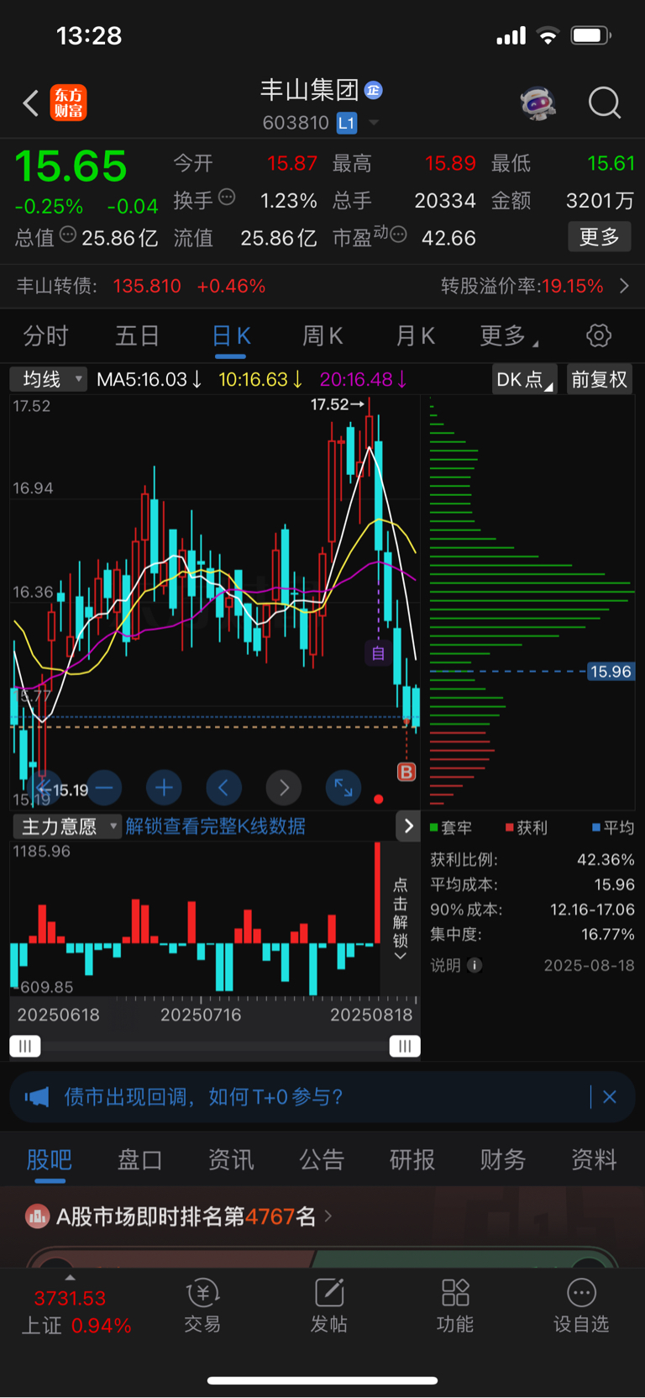Viewport: 645px width, 1398px height.
Task: Tap the L1 level badge
Action: (347, 124)
